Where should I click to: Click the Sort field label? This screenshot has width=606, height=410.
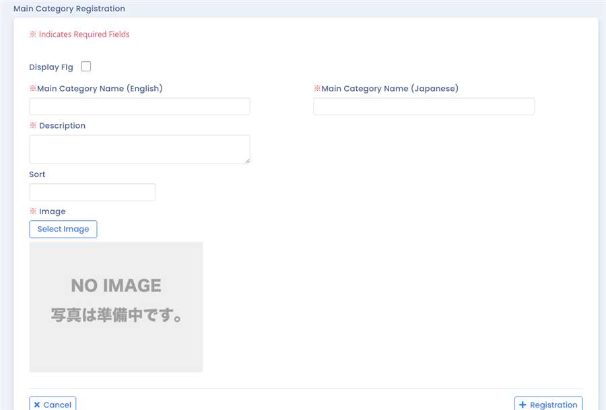point(37,174)
